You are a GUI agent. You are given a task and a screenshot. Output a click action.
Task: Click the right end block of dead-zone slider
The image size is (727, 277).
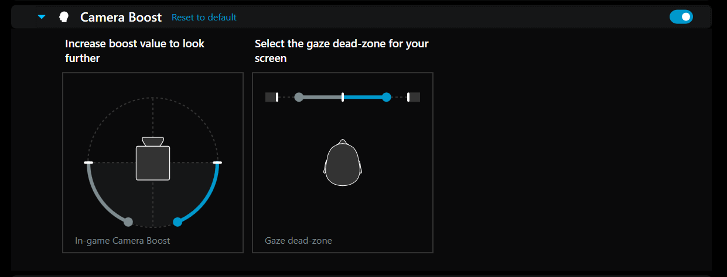414,97
